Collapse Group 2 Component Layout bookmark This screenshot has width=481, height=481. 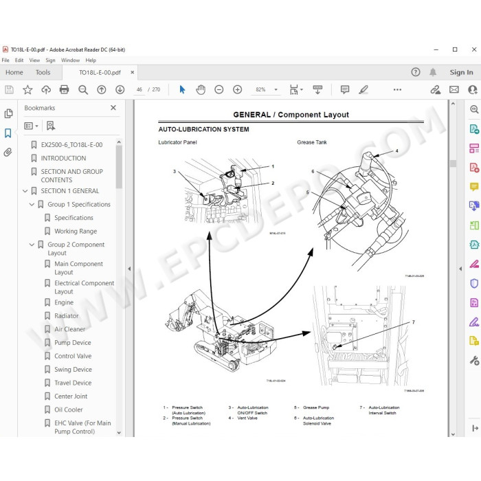[x=32, y=245]
